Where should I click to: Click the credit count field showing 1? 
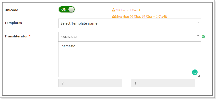pos(163,83)
